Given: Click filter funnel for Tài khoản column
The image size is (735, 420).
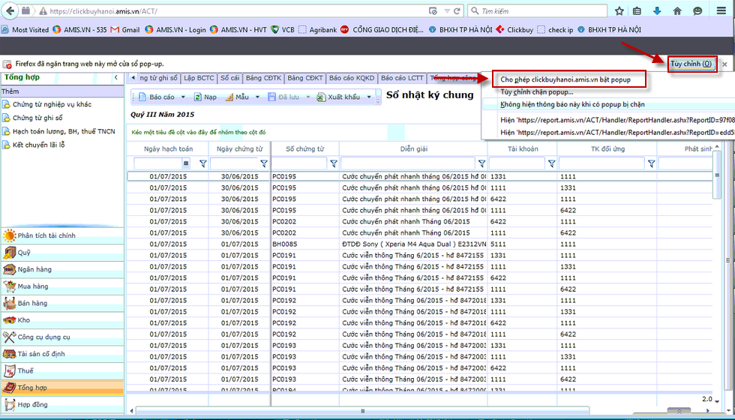Looking at the screenshot, I should [x=551, y=163].
